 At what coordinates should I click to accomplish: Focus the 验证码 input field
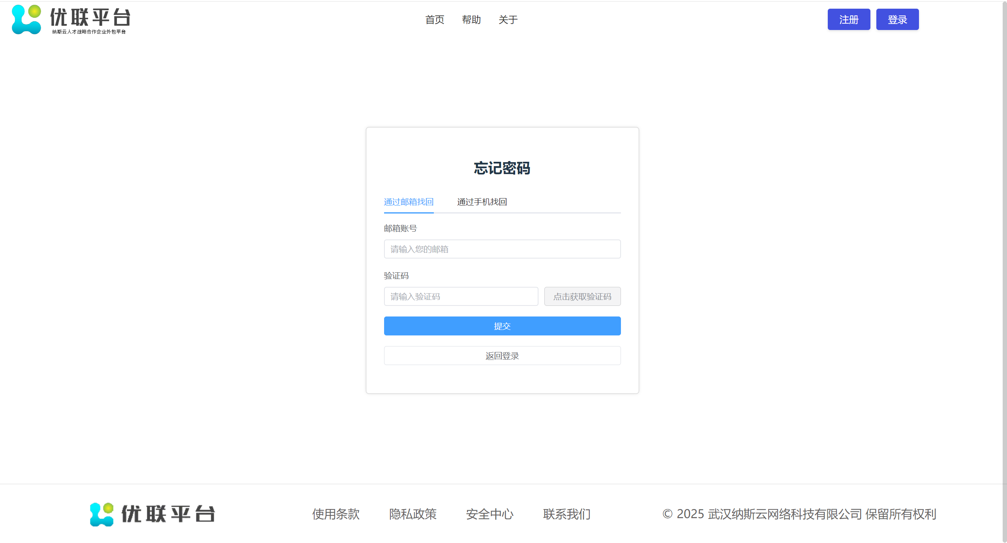click(x=461, y=296)
